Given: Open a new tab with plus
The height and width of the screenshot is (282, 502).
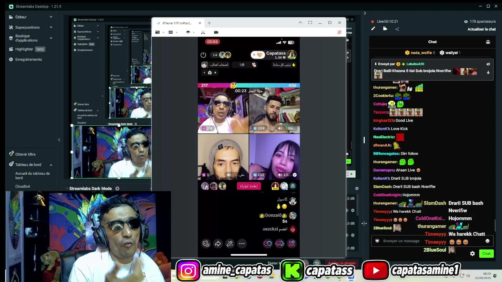Looking at the screenshot, I should [x=209, y=23].
